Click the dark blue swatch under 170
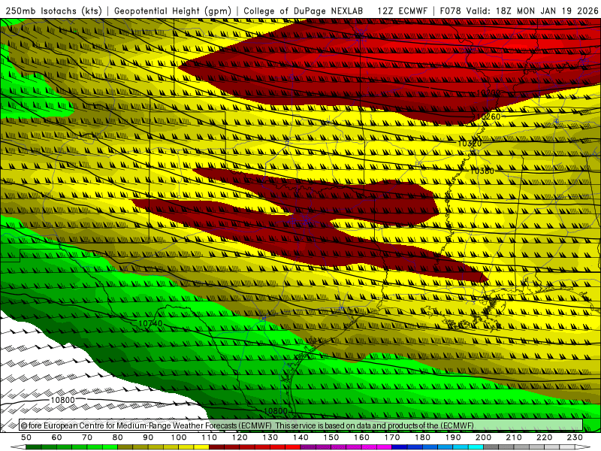Viewport: 601px width, 451px height. coord(400,447)
